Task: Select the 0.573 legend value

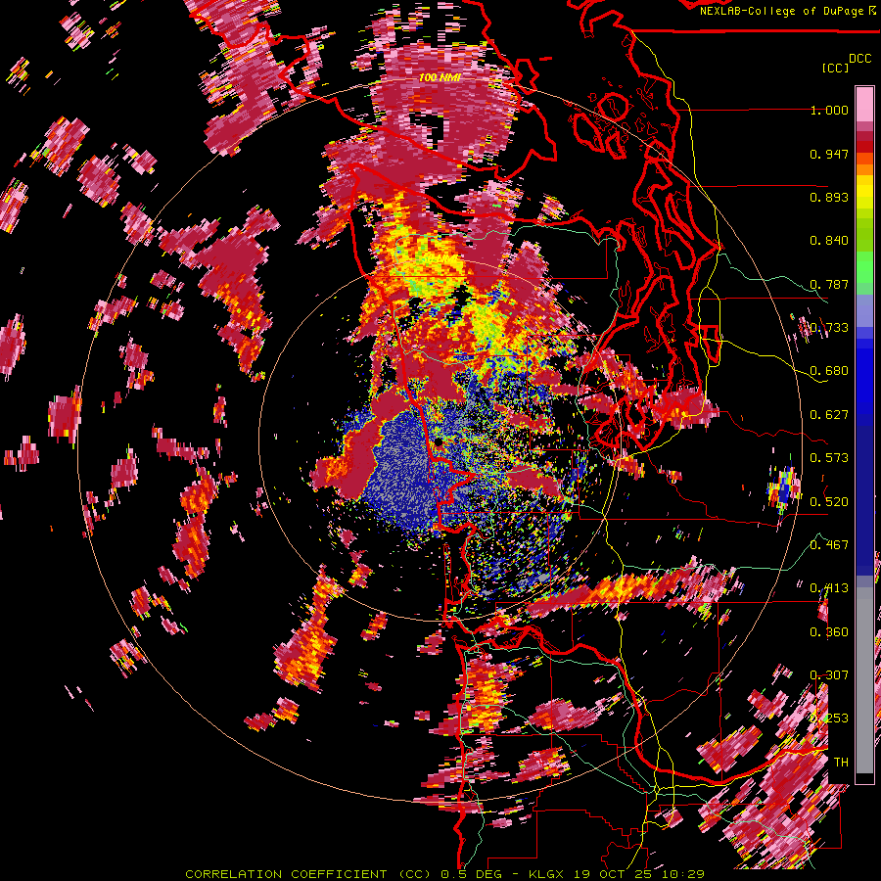Action: [x=829, y=458]
